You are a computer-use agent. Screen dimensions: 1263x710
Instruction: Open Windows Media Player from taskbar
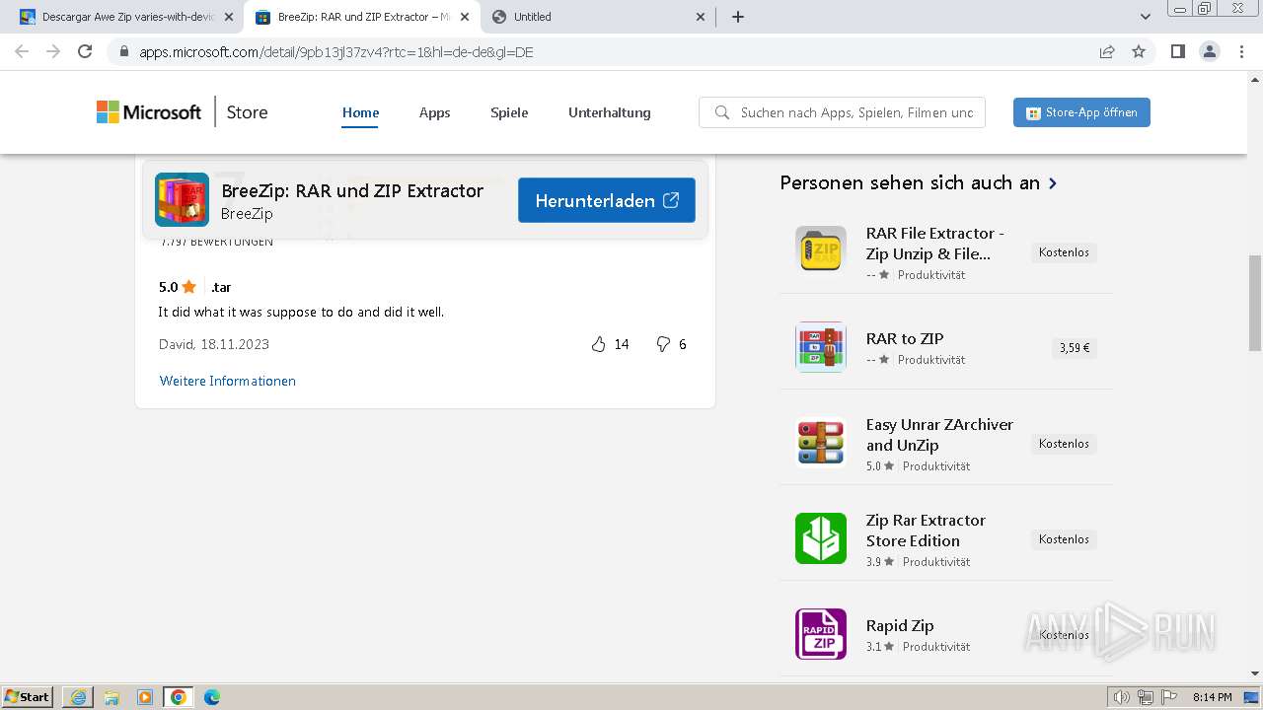[x=145, y=697]
